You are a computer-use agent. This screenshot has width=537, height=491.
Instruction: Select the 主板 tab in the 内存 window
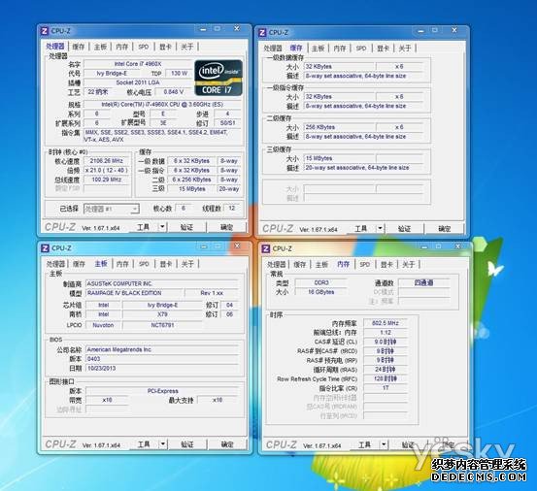[321, 265]
